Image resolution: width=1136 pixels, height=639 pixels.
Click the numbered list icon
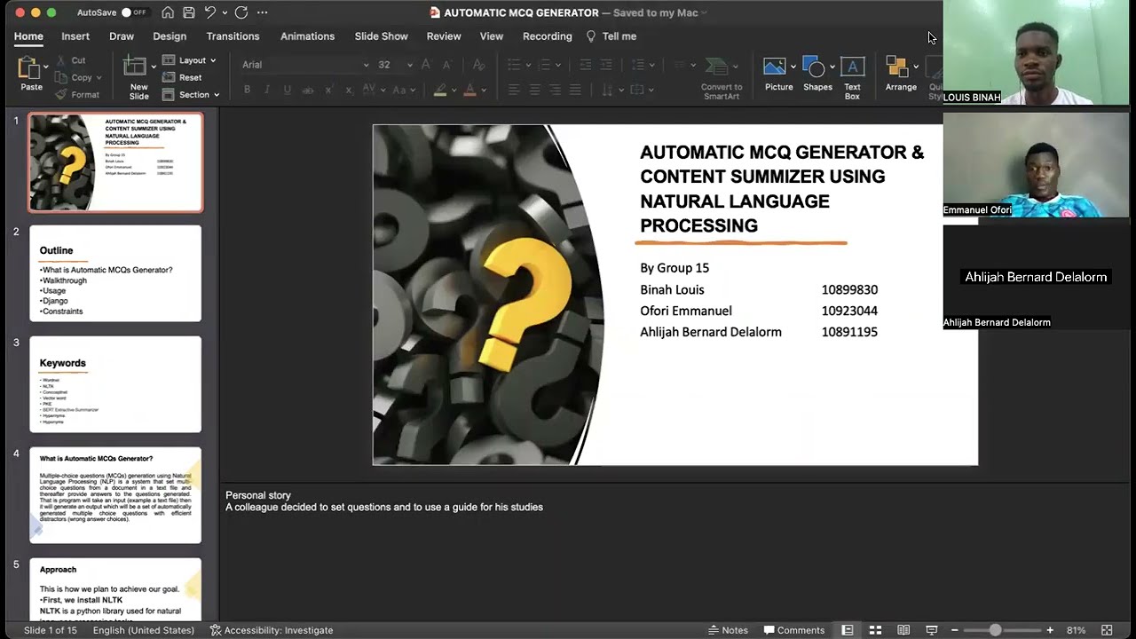tap(545, 65)
